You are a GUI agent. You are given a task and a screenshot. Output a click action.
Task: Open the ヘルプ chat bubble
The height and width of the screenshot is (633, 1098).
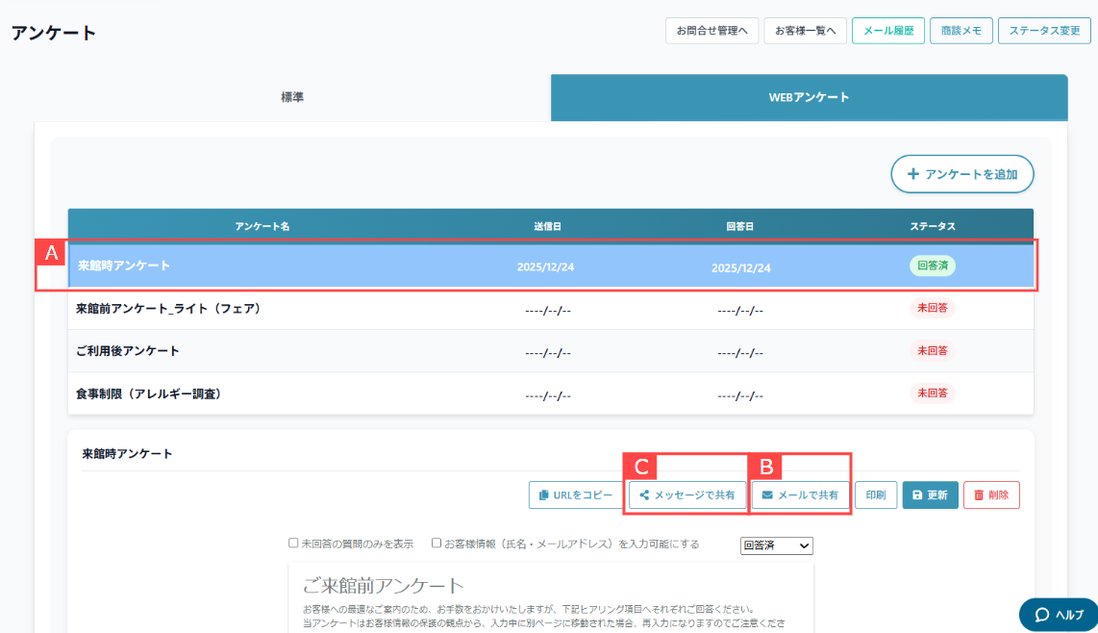(1059, 615)
